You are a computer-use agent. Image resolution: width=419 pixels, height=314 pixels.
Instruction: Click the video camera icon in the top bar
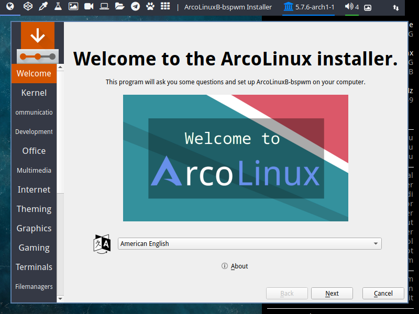pyautogui.click(x=89, y=6)
